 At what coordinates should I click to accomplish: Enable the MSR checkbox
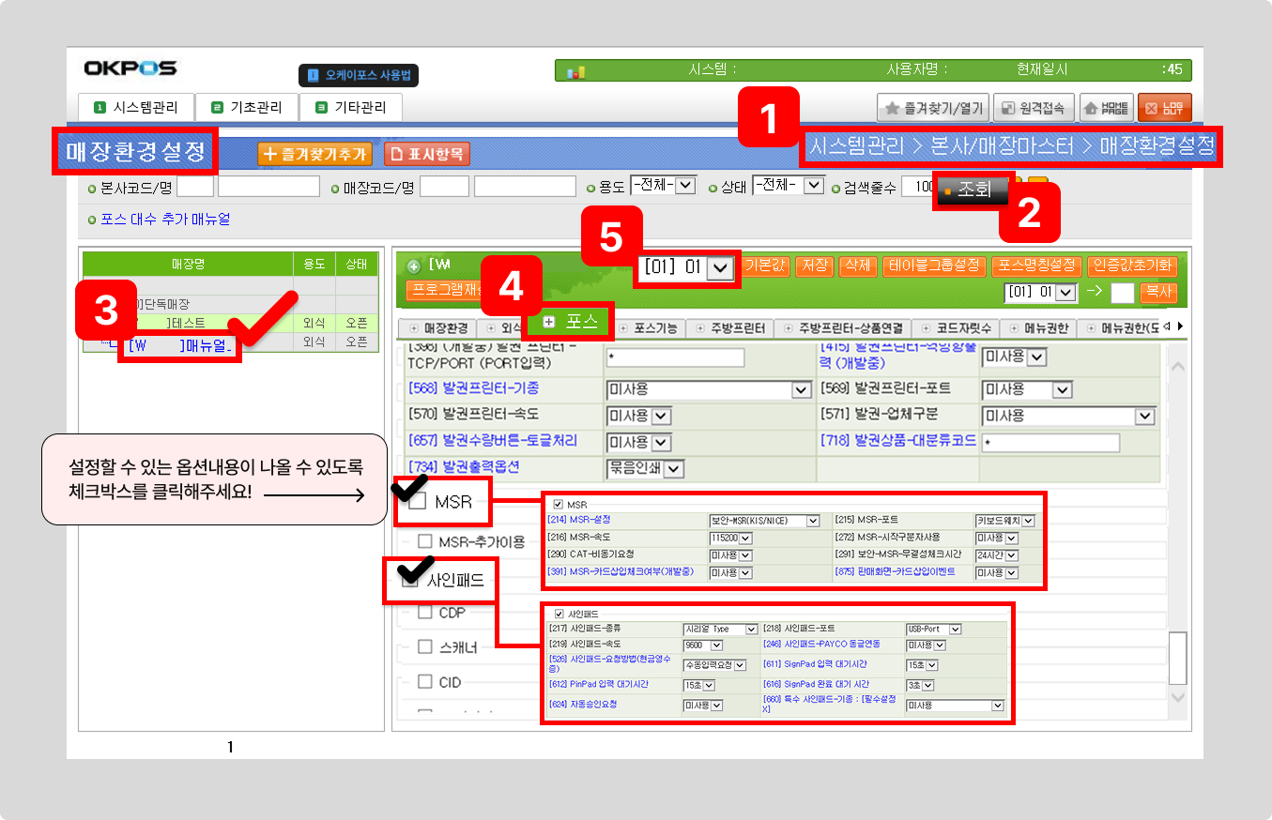tap(418, 502)
